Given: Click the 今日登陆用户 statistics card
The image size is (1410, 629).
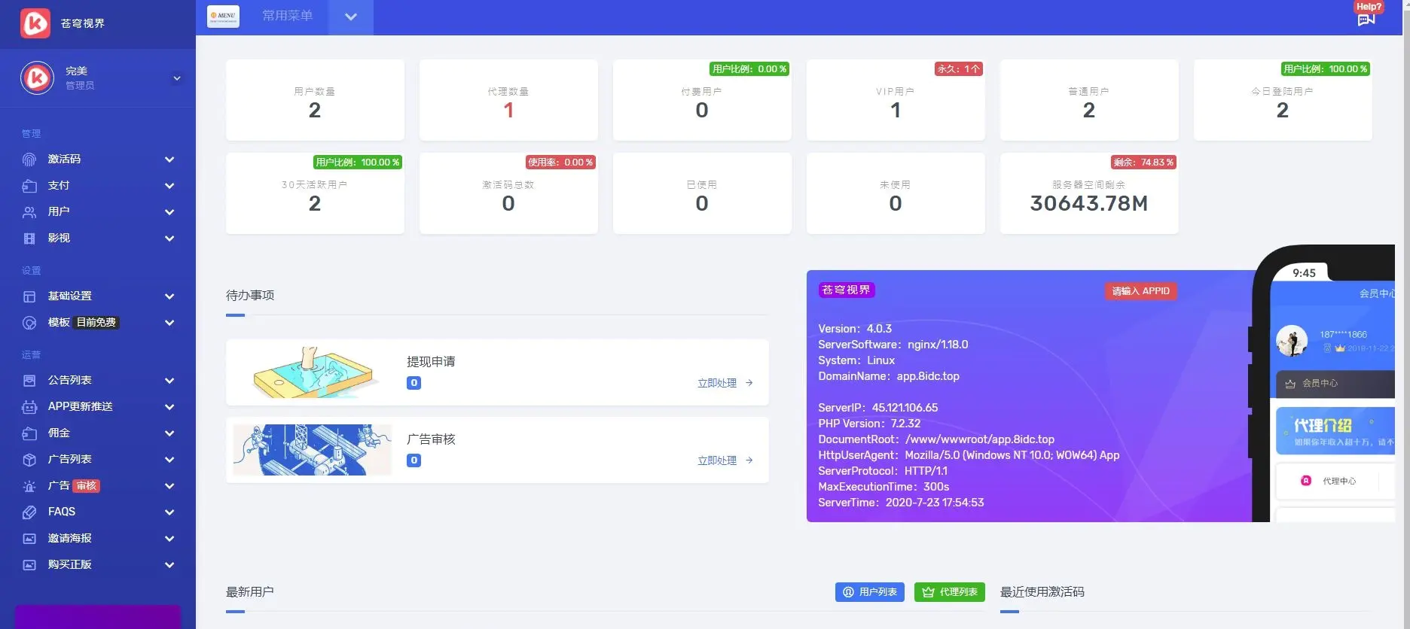Looking at the screenshot, I should click(1283, 100).
